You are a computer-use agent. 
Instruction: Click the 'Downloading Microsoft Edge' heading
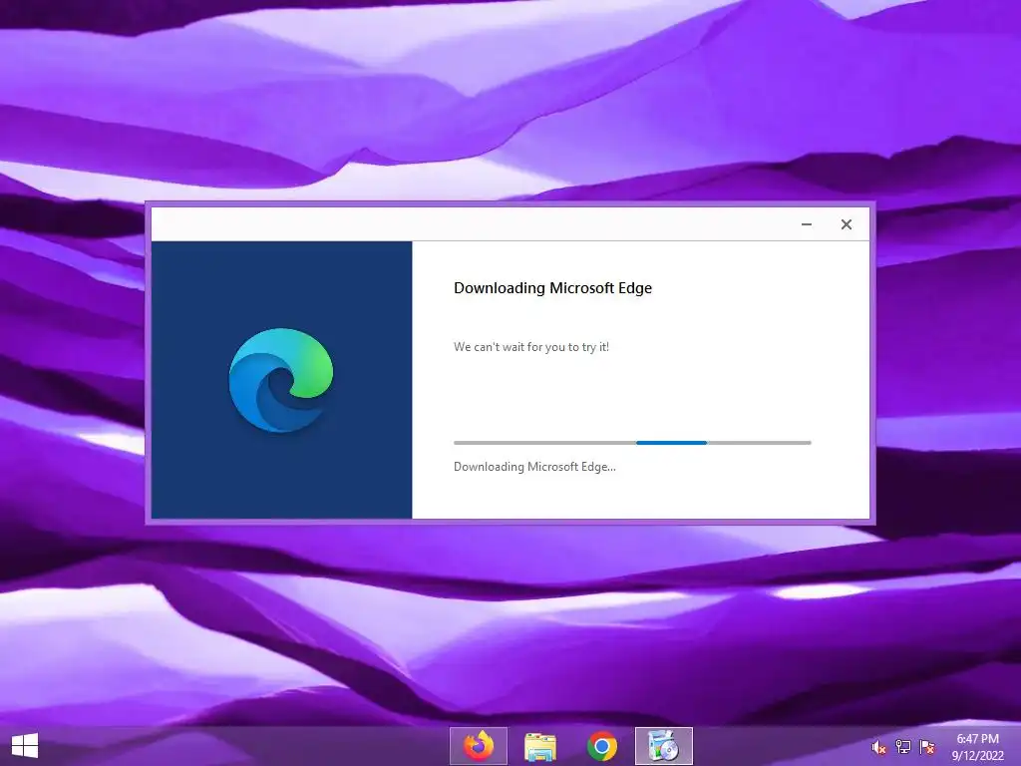pos(552,288)
